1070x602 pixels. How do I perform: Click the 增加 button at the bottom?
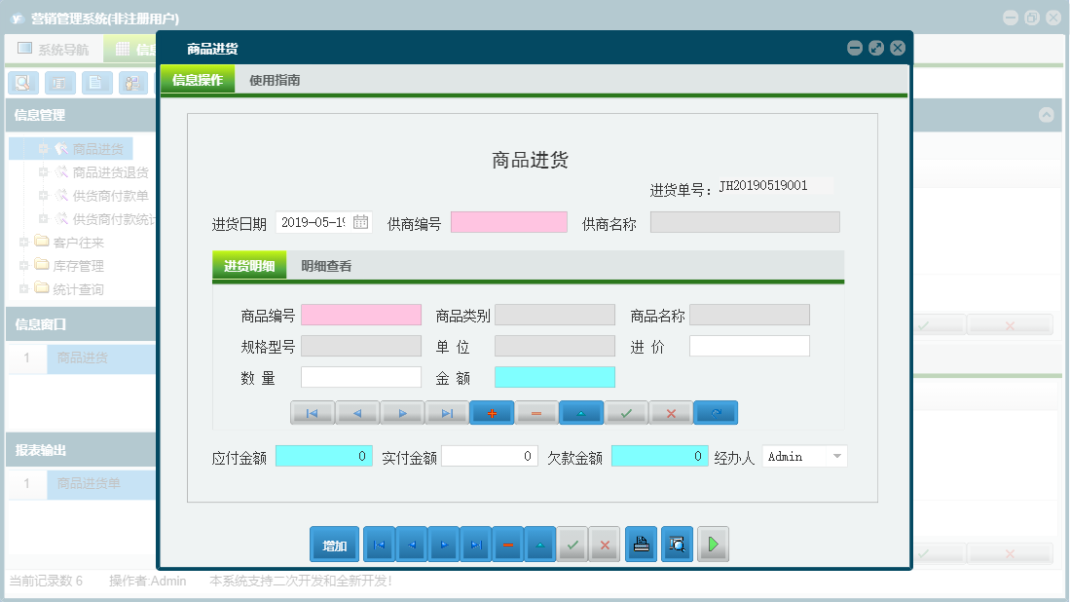334,544
